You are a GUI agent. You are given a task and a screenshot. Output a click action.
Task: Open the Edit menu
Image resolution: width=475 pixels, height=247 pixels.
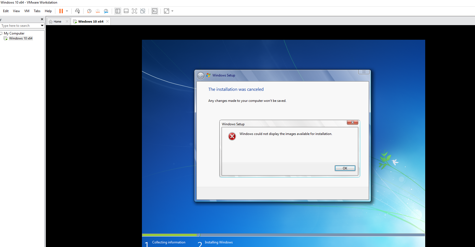click(6, 11)
